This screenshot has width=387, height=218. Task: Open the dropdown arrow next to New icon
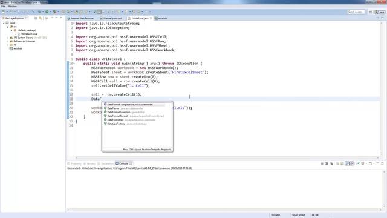pyautogui.click(x=7, y=12)
